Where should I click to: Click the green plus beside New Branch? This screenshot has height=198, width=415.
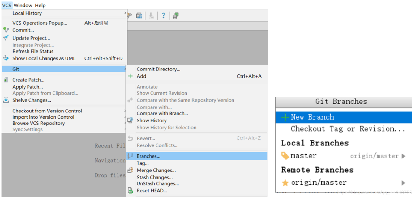285,117
